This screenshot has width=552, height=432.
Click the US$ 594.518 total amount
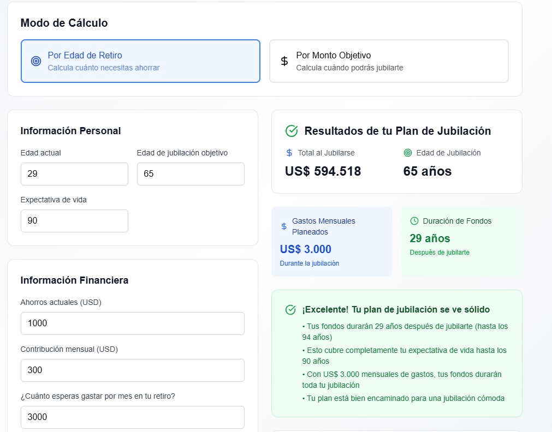click(324, 170)
